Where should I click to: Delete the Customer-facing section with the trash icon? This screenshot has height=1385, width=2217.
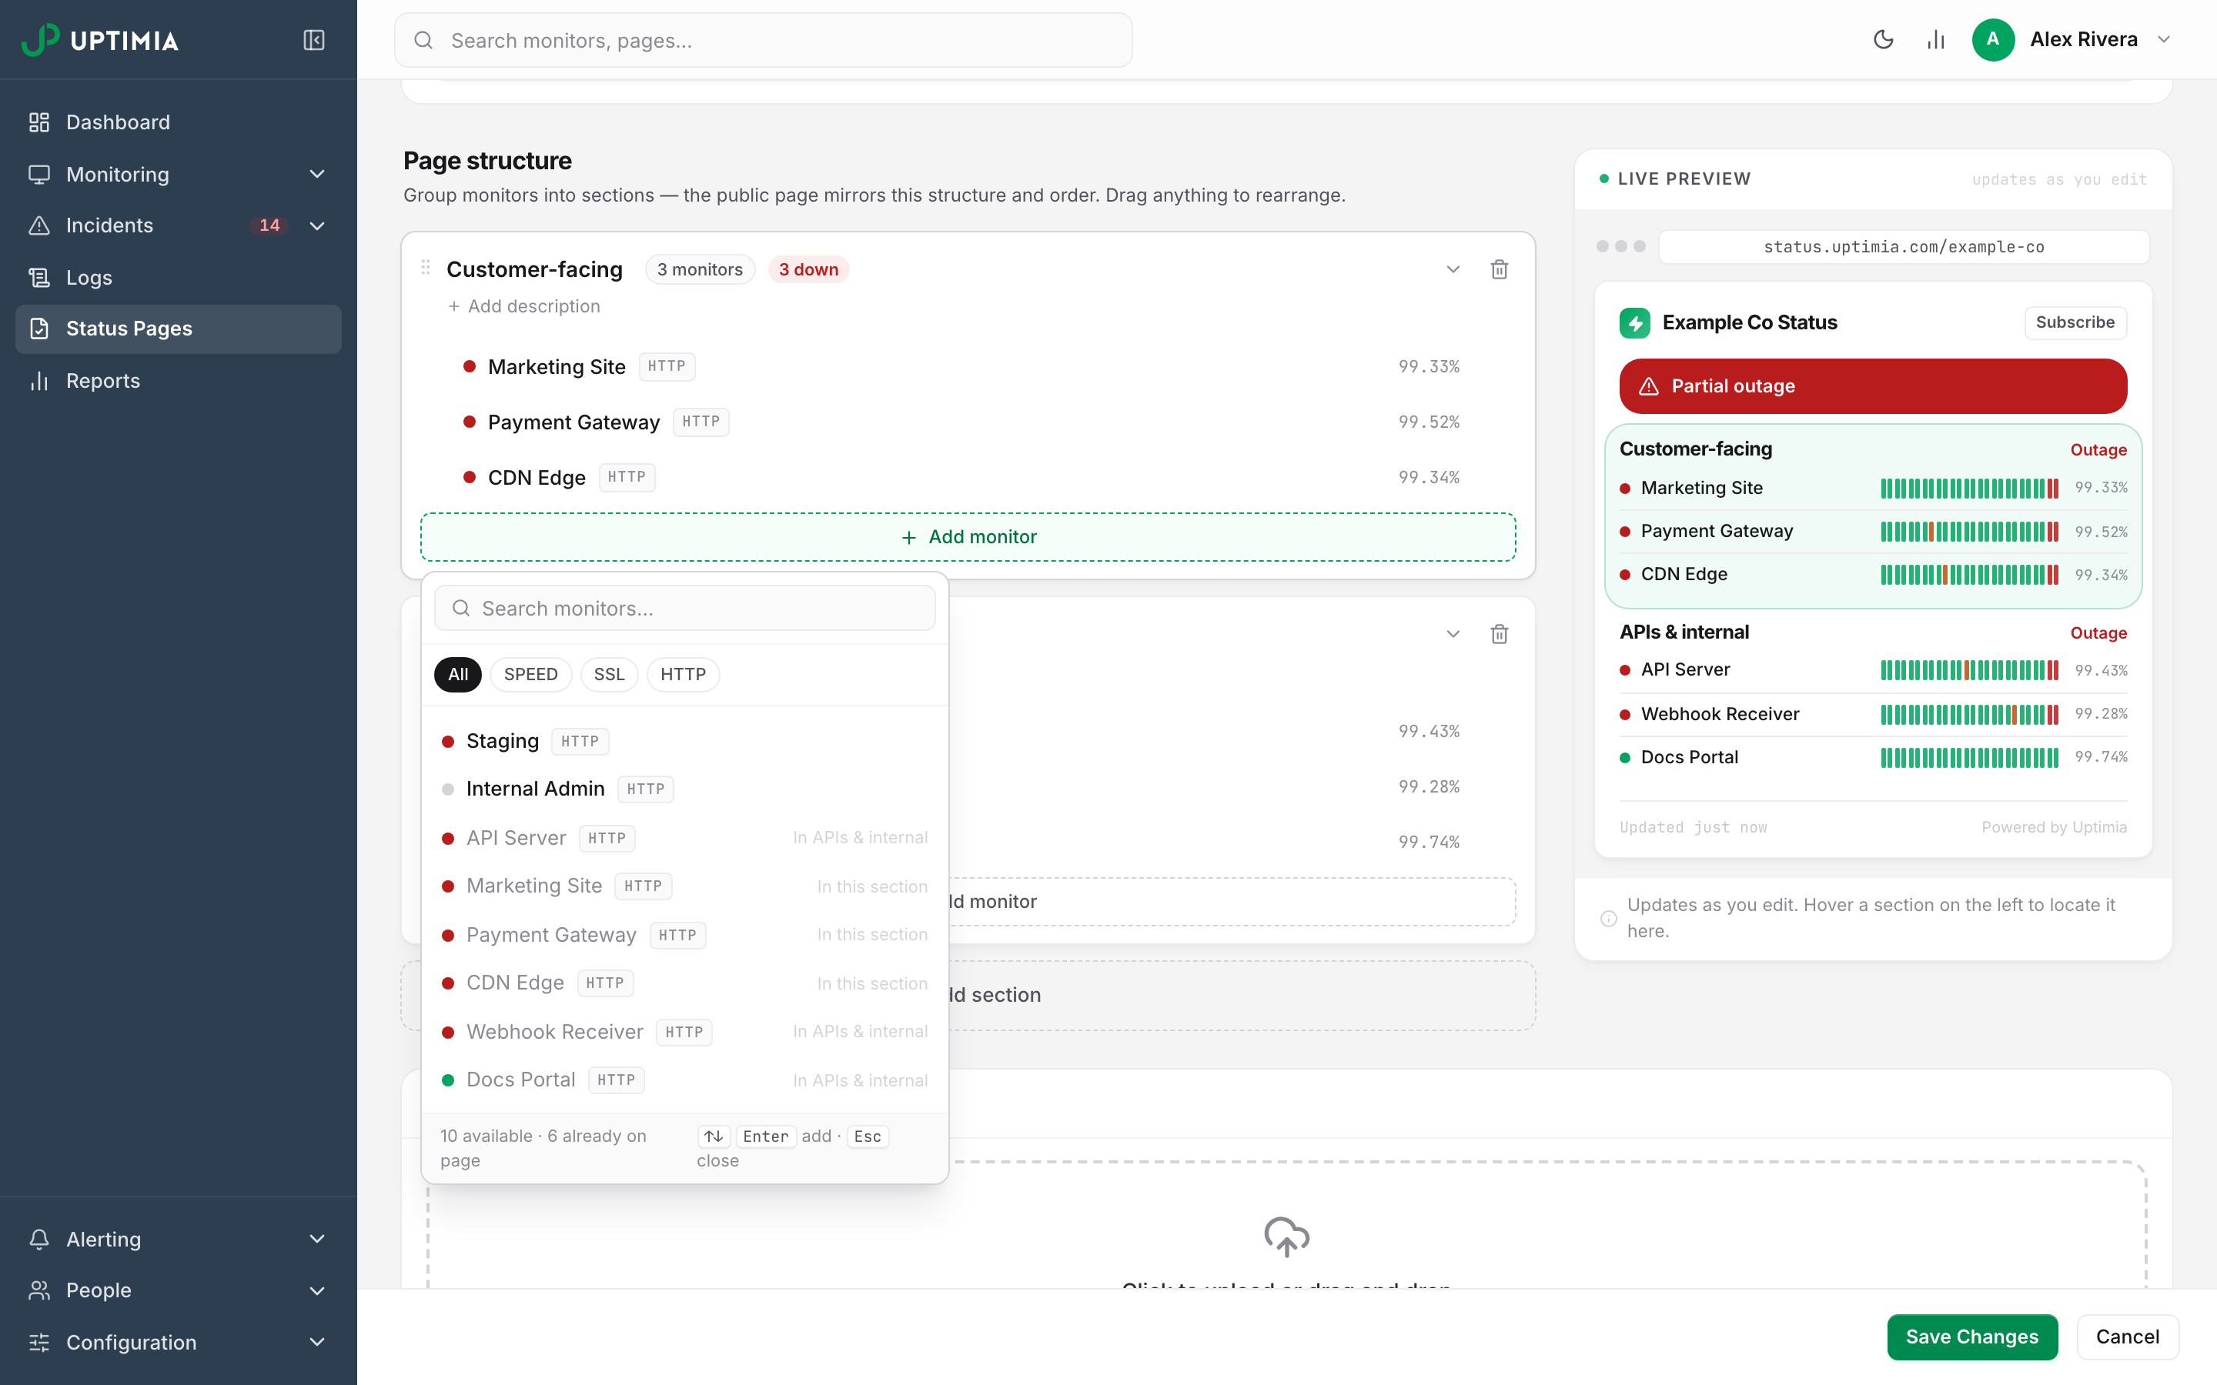pos(1500,269)
